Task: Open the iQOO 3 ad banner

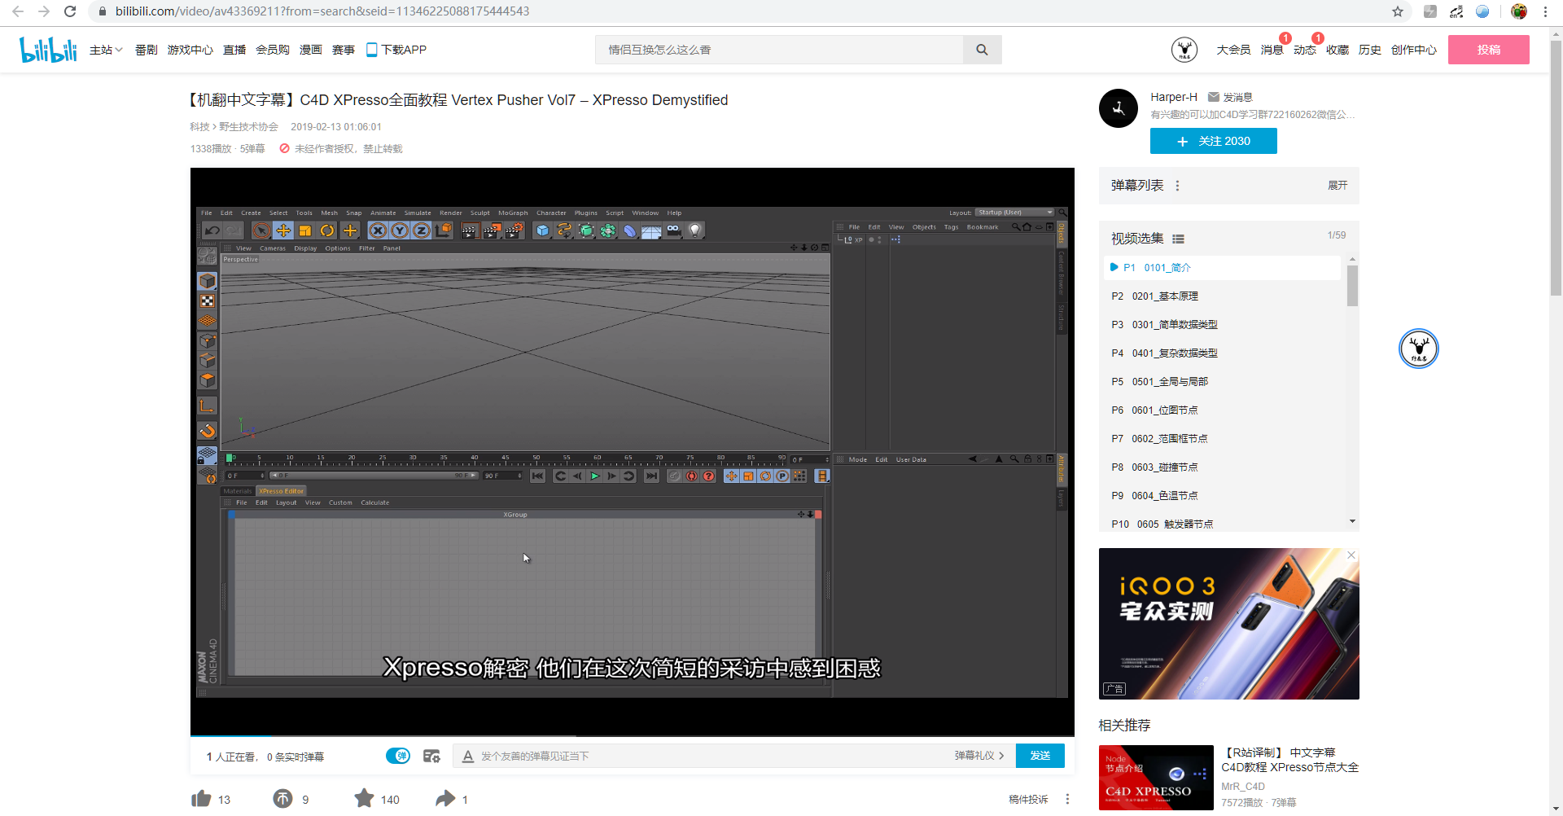Action: [x=1229, y=624]
